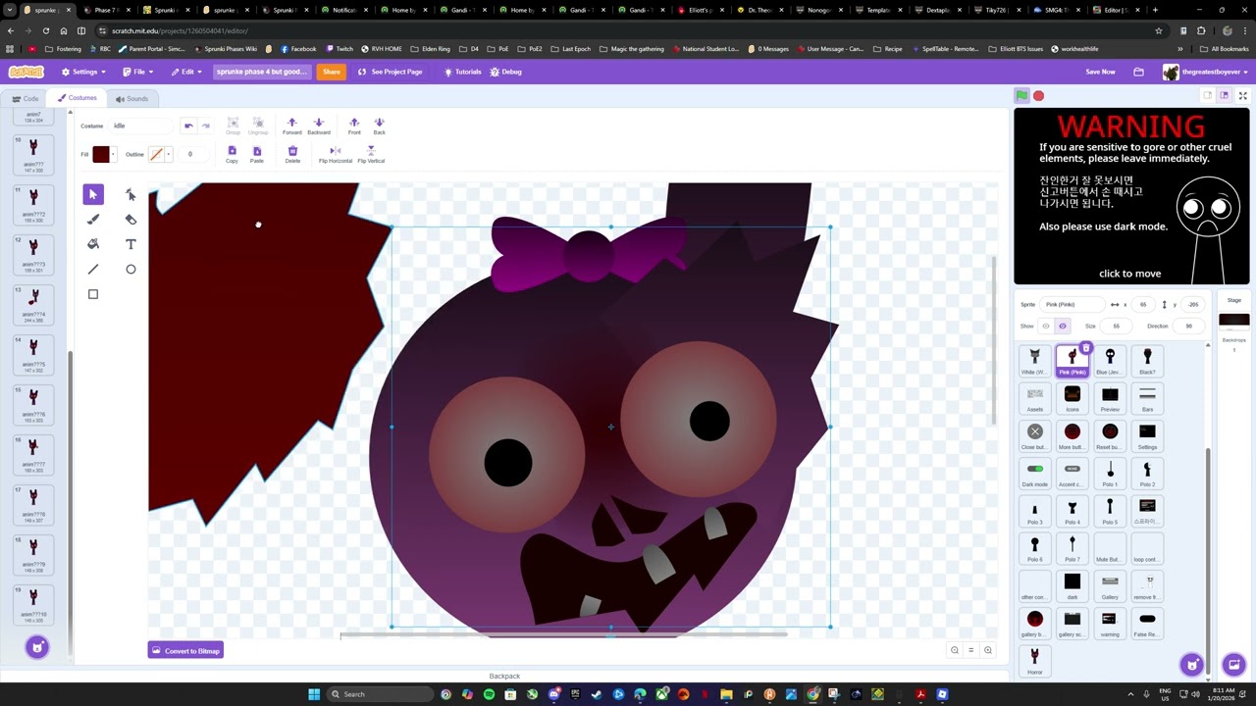
Task: Open the Backpack panel
Action: [x=504, y=676]
